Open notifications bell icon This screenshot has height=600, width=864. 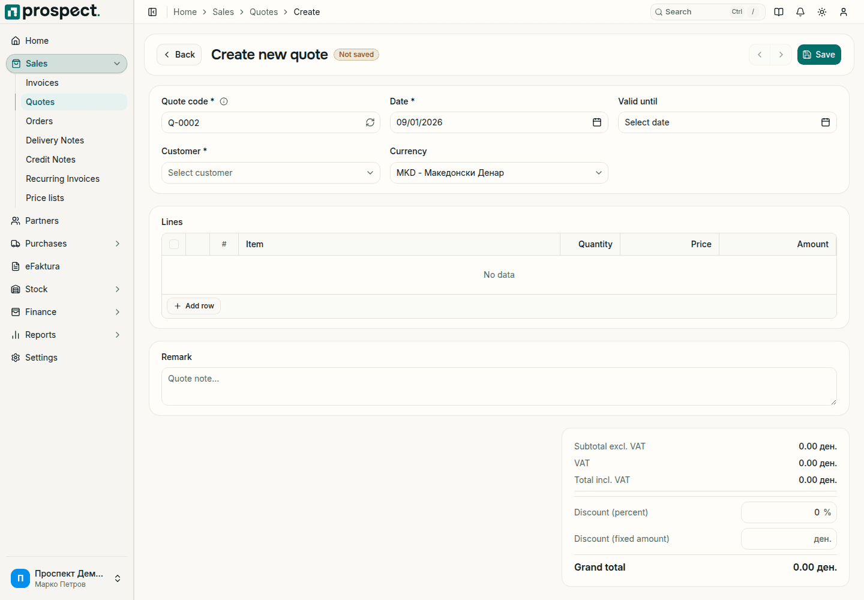pos(800,12)
